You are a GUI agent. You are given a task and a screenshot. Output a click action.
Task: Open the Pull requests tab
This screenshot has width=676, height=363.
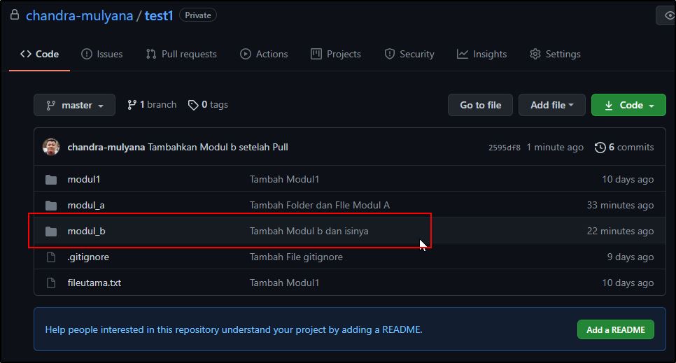point(181,54)
